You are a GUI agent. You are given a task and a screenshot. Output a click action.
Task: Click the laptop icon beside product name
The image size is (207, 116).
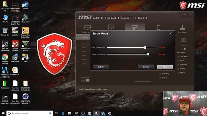(x=81, y=89)
